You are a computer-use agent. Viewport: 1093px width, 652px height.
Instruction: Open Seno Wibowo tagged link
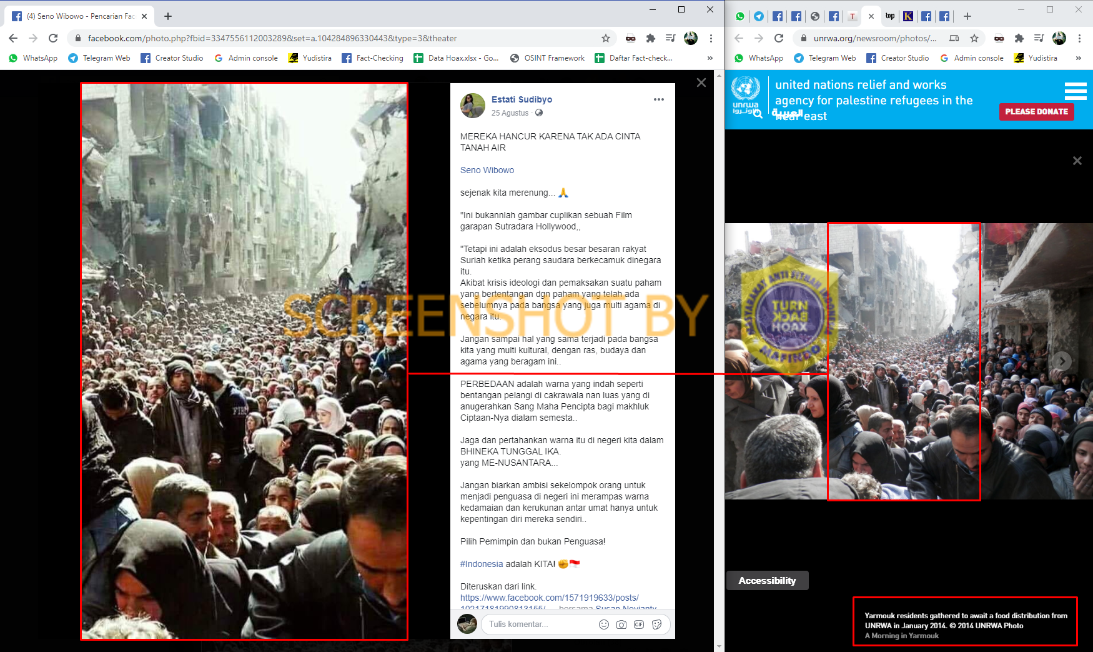point(487,170)
